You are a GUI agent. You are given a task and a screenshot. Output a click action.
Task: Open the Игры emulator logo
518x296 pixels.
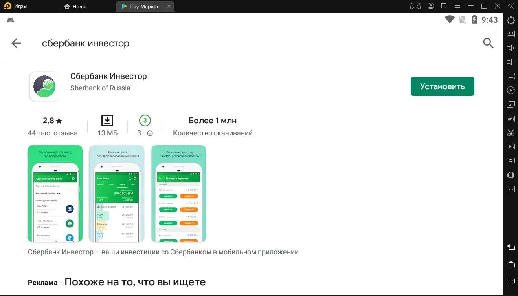tap(7, 6)
